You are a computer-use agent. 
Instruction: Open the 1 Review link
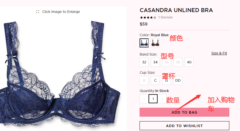[x=165, y=17]
